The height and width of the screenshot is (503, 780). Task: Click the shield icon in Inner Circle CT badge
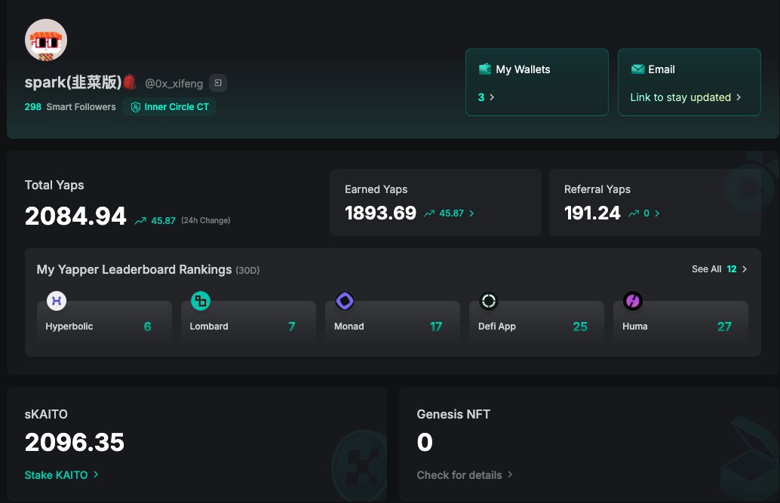[135, 107]
